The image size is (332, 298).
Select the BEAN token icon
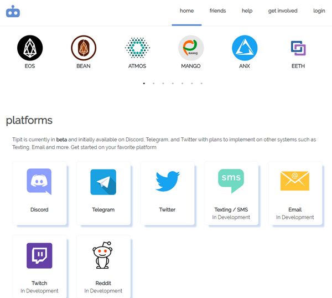84,48
